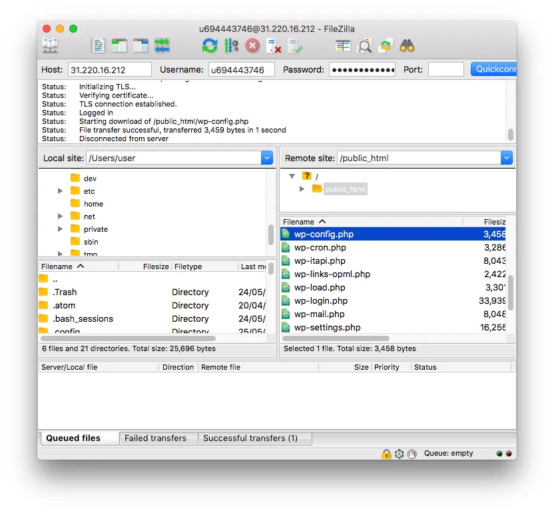554x513 pixels.
Task: Click the Username input field
Action: coord(241,69)
